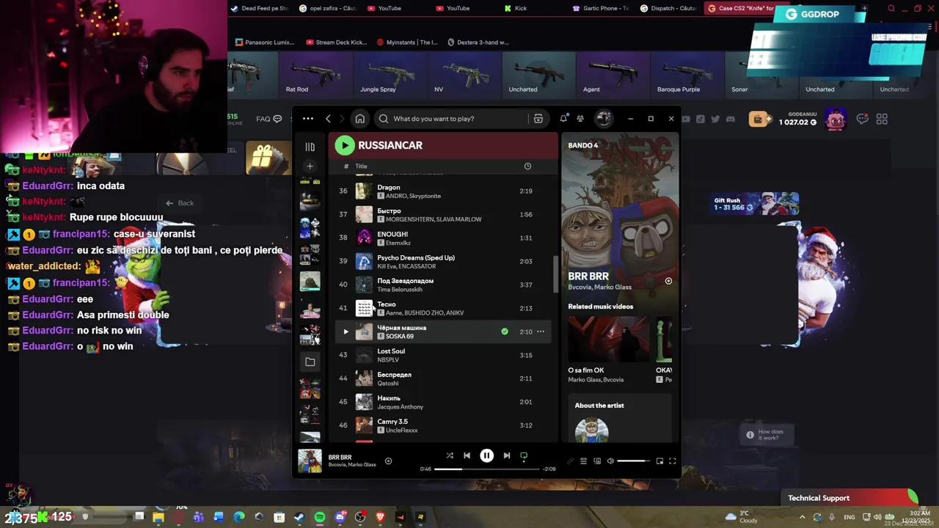Sort tracks by the Title column
Screen dimensions: 939x528
[x=361, y=166]
